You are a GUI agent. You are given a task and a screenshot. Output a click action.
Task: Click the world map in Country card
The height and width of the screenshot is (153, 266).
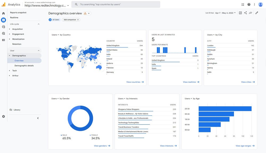pyautogui.click(x=79, y=59)
